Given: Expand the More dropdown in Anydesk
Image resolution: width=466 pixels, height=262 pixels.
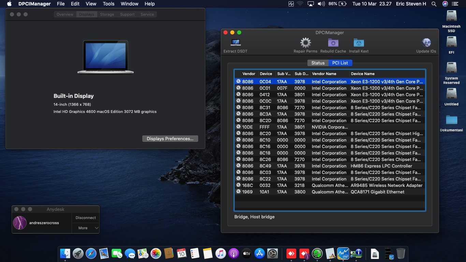Looking at the screenshot, I should 86,228.
